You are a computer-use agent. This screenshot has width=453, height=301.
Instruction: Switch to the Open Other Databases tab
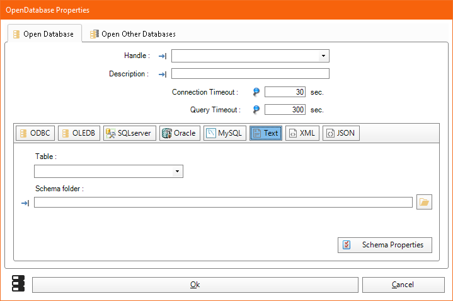(x=132, y=34)
